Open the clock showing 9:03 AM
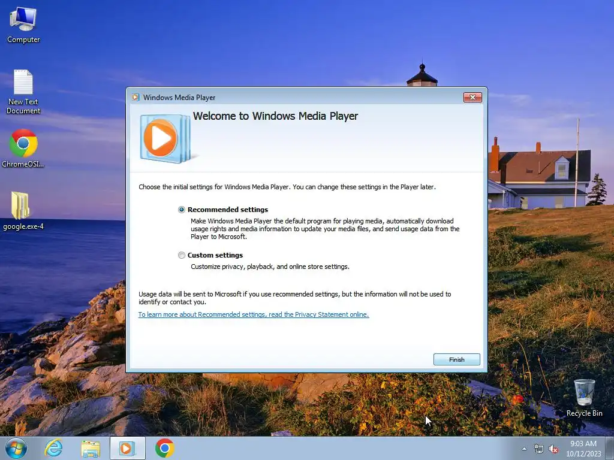Image resolution: width=614 pixels, height=460 pixels. pyautogui.click(x=583, y=449)
